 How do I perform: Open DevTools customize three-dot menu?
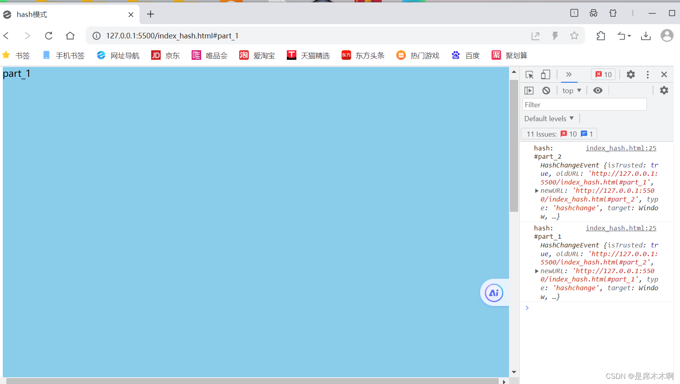[x=648, y=74]
